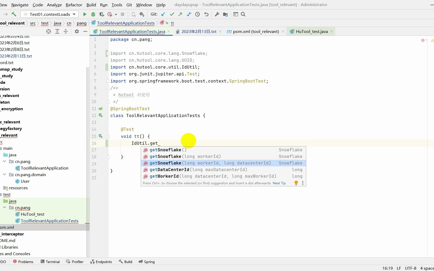Open the Build menu
Image resolution: width=434 pixels, height=271 pixels.
point(91,5)
